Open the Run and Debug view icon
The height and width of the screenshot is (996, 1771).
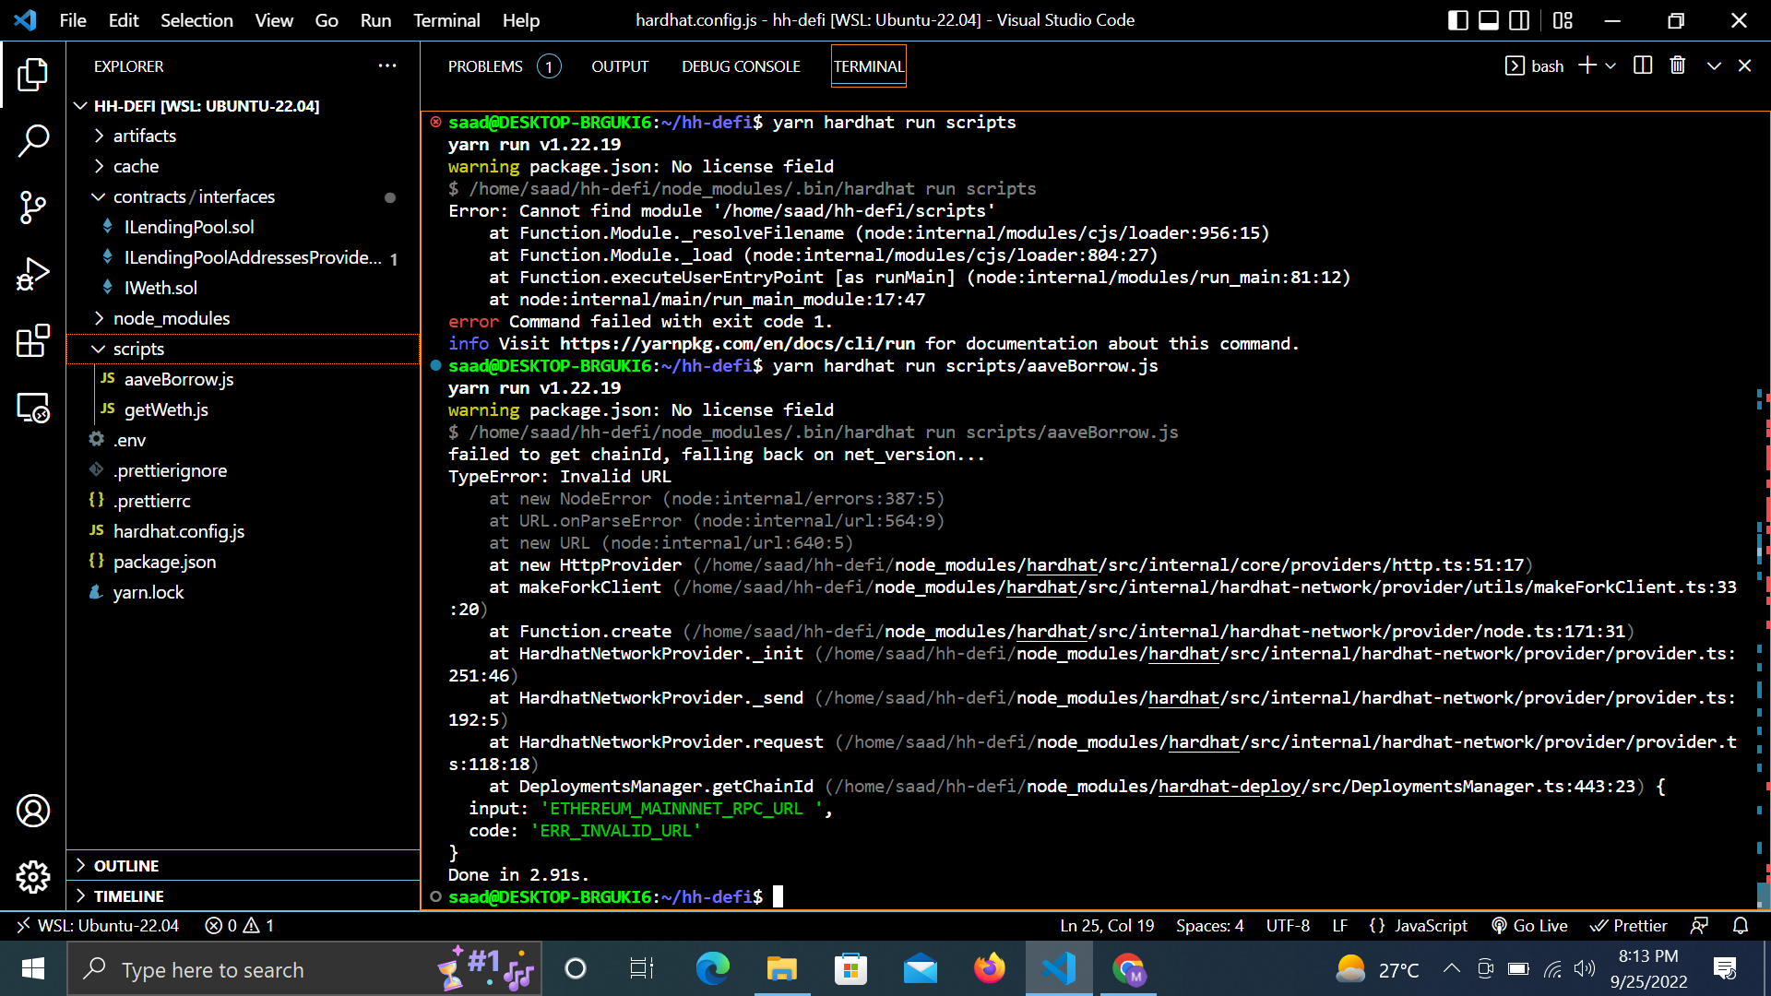pos(32,274)
